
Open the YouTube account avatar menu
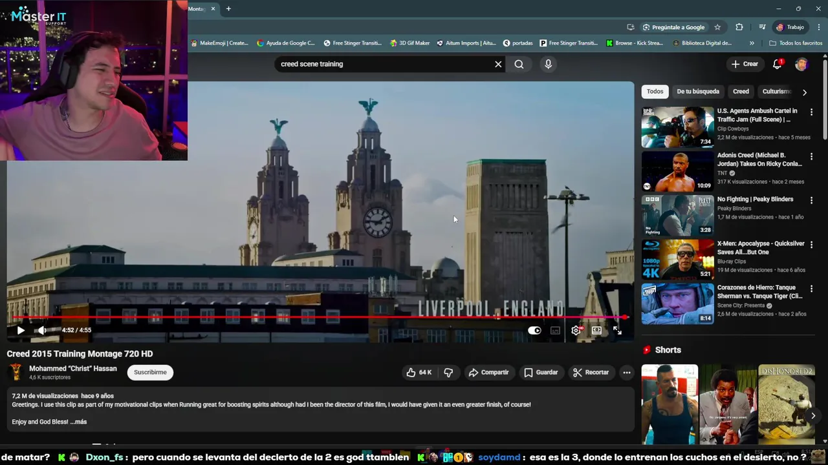pos(801,64)
